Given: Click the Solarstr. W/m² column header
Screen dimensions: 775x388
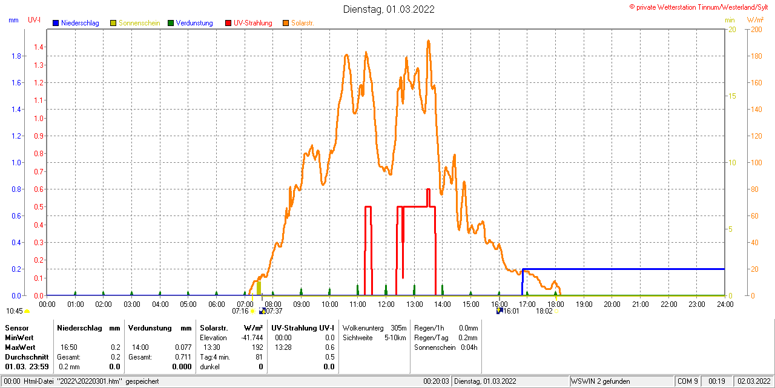Looking at the screenshot, I should click(x=231, y=327).
